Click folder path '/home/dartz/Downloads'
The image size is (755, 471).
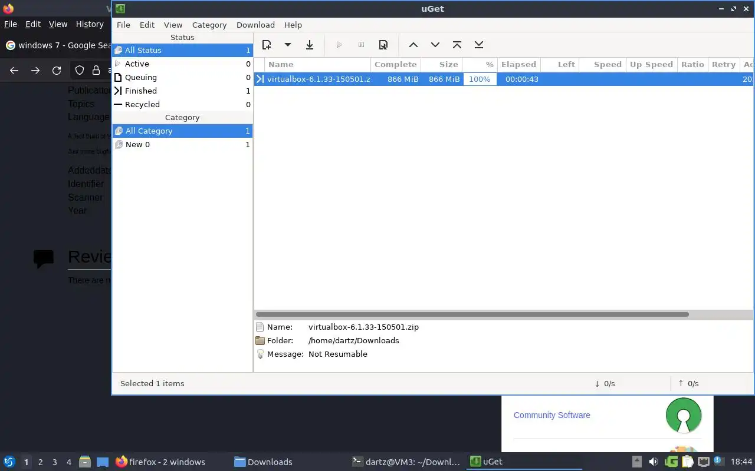353,340
